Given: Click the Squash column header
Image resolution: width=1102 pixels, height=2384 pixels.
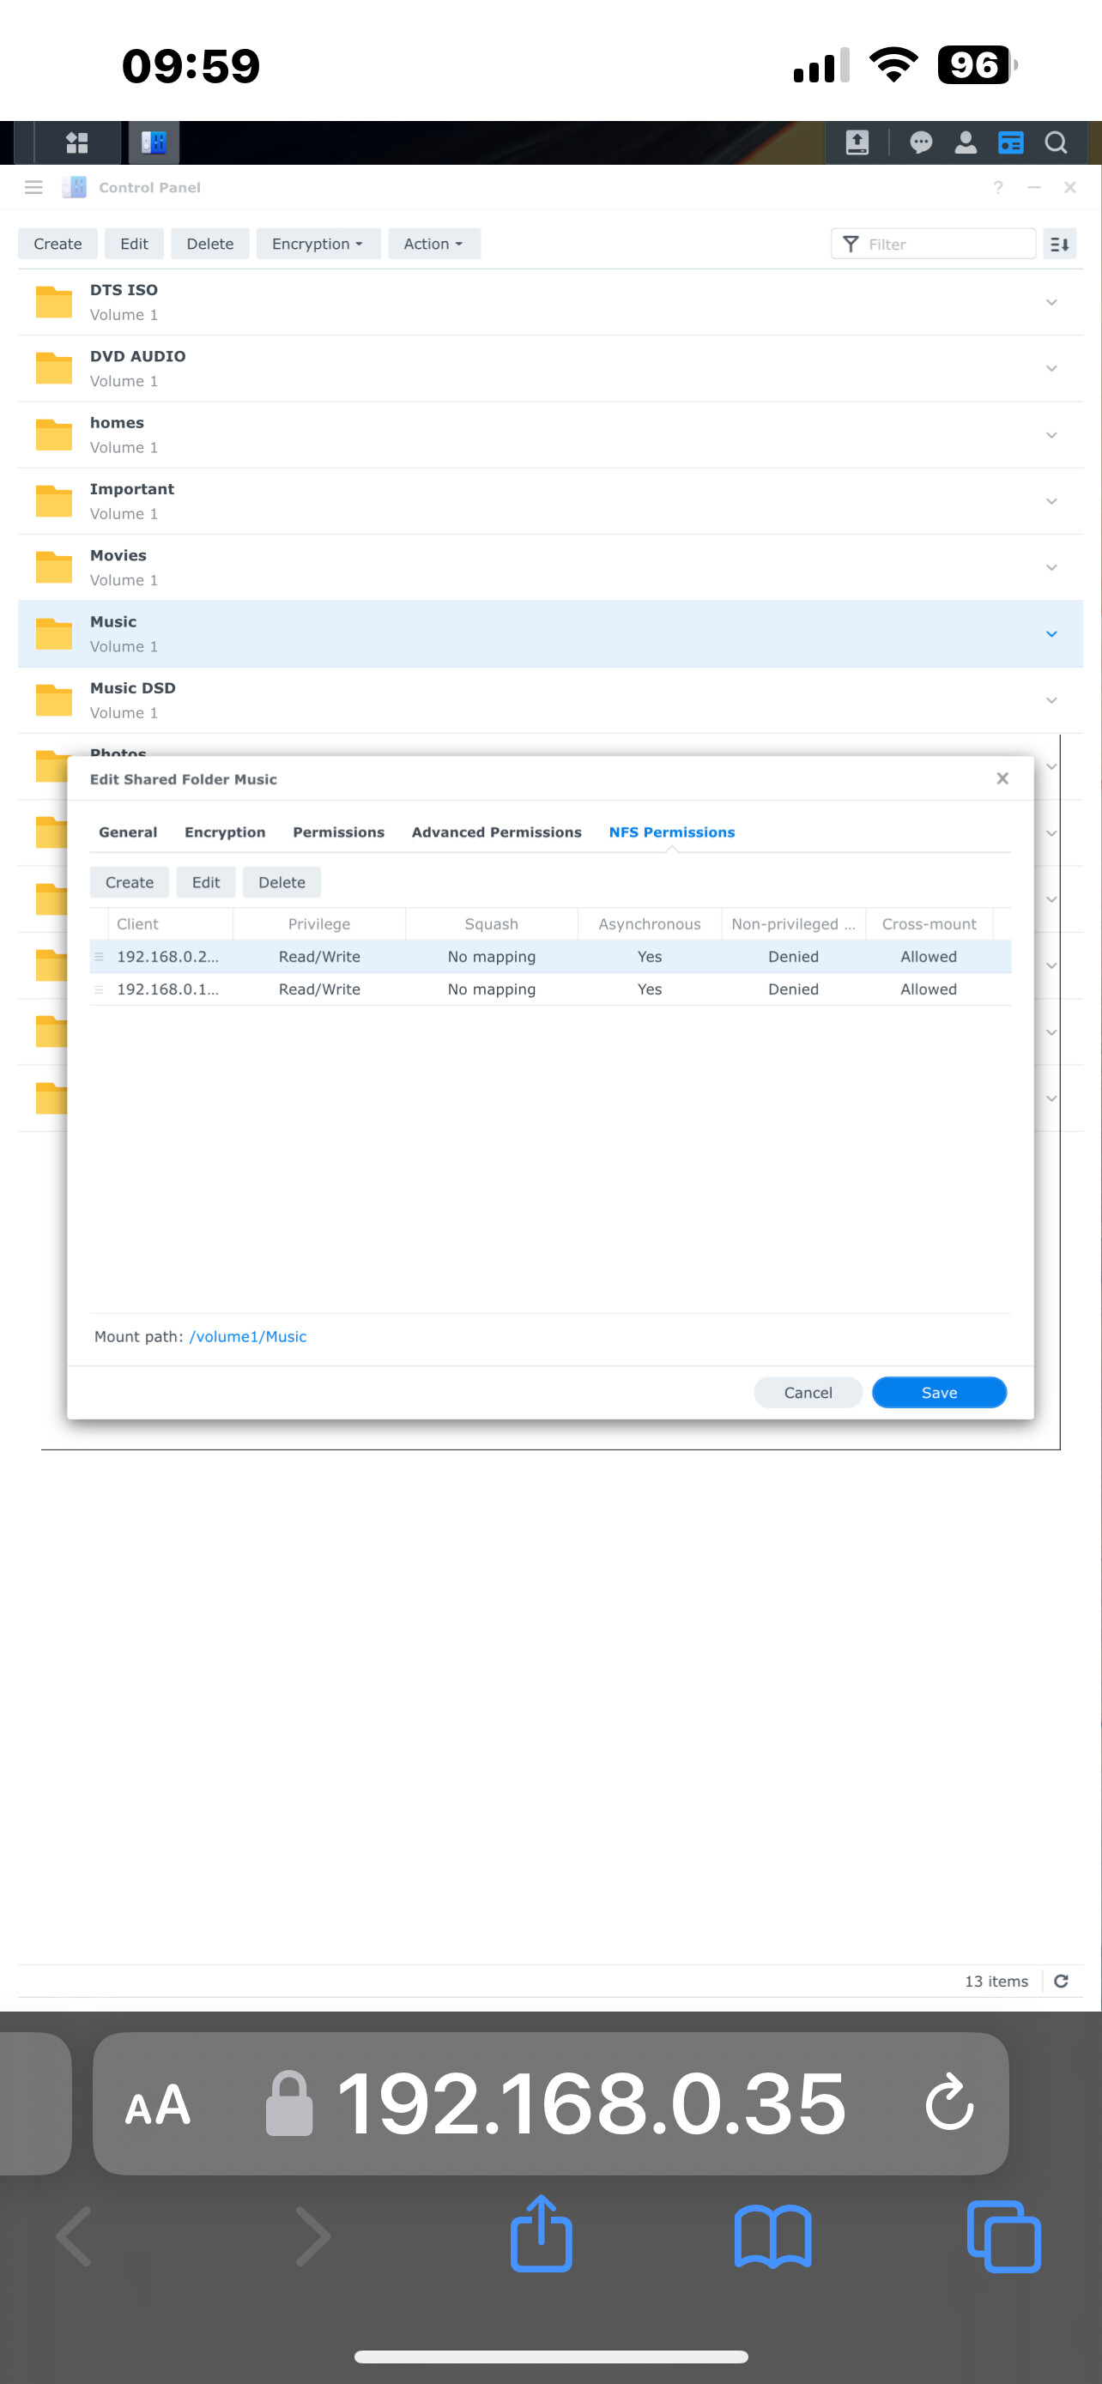Looking at the screenshot, I should click(x=491, y=923).
